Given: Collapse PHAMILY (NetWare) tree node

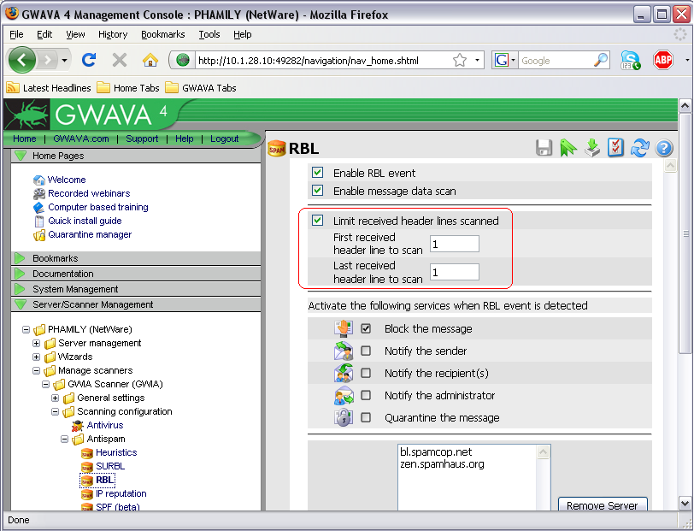Looking at the screenshot, I should pos(26,329).
